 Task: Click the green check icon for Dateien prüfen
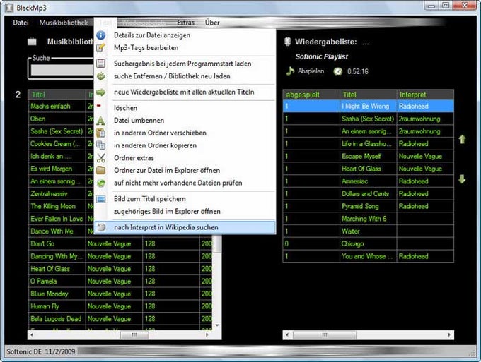pyautogui.click(x=101, y=183)
